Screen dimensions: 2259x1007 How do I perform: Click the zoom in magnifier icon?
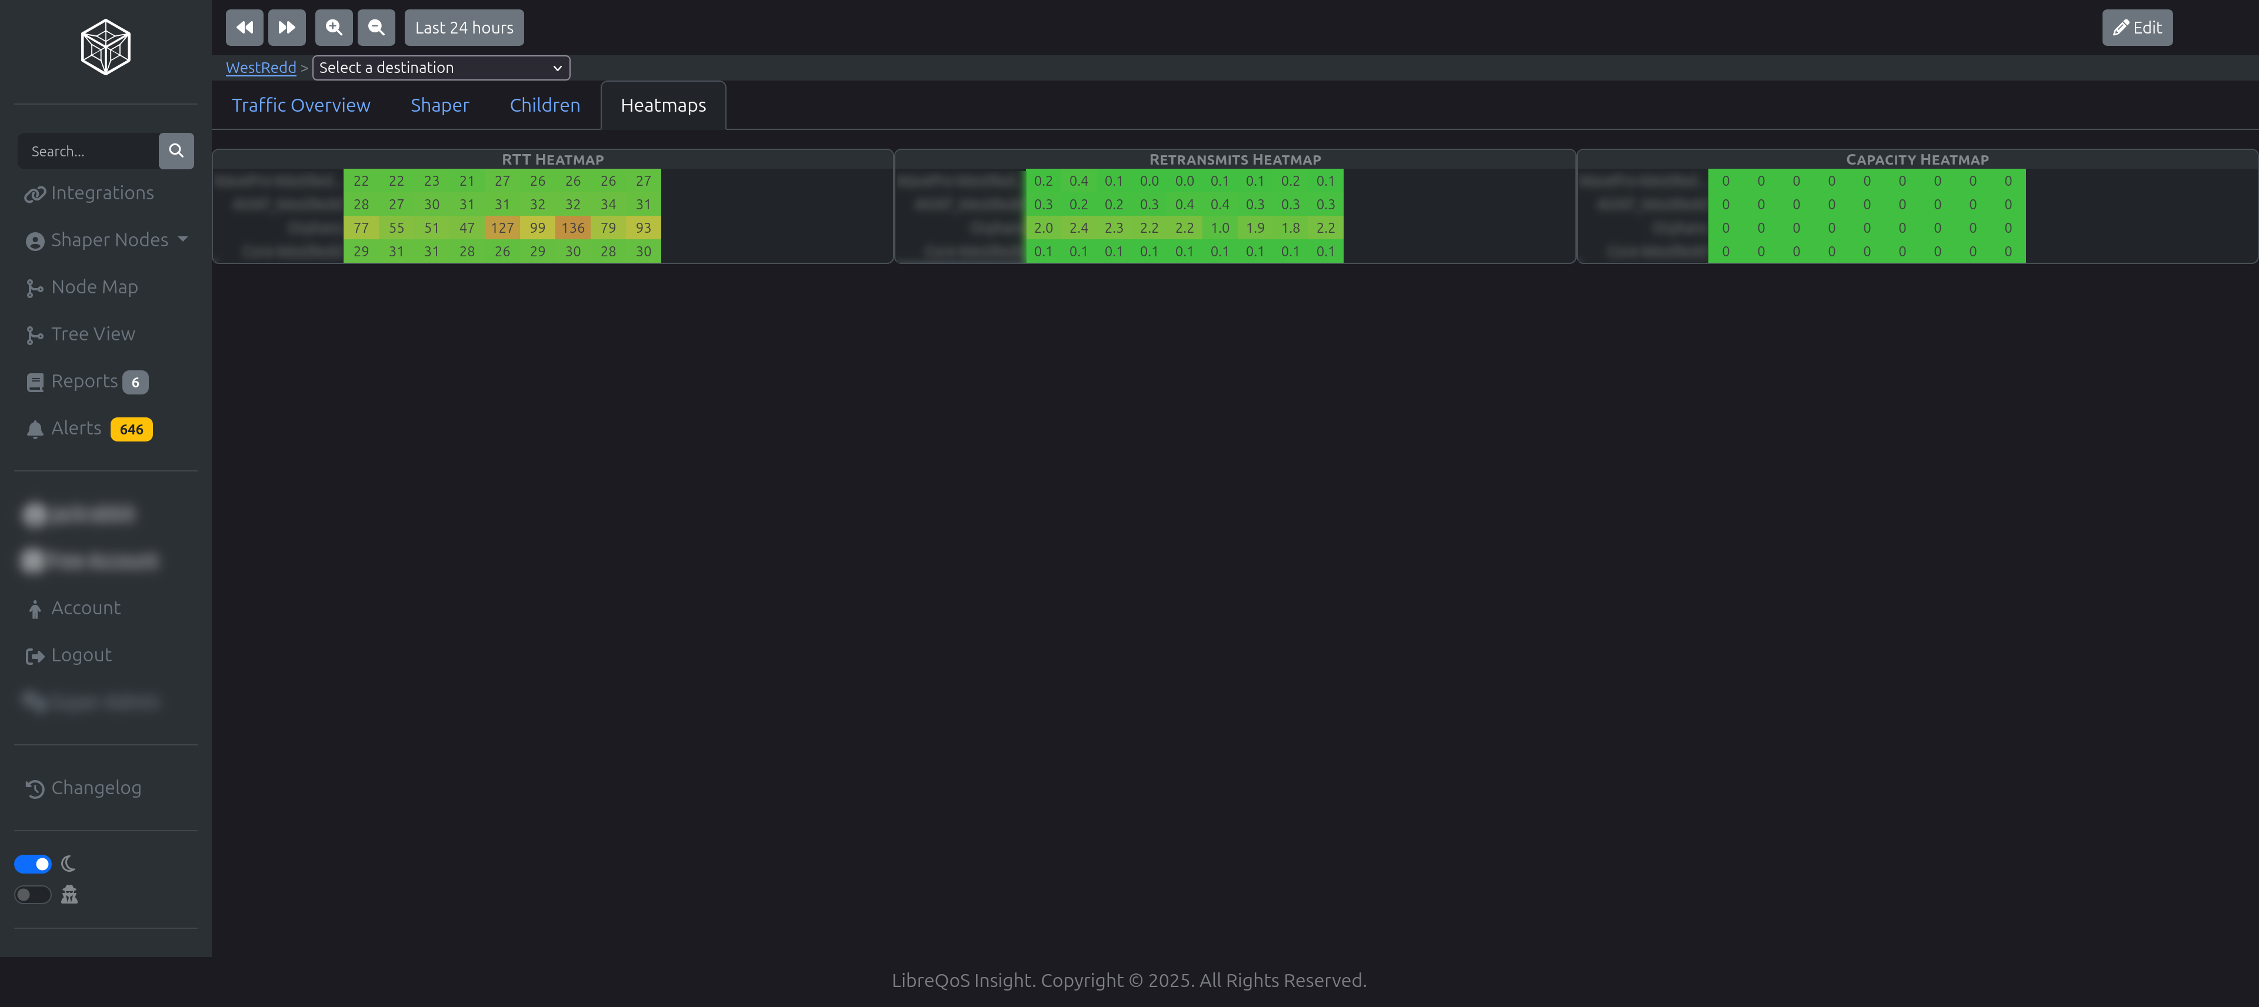[333, 27]
